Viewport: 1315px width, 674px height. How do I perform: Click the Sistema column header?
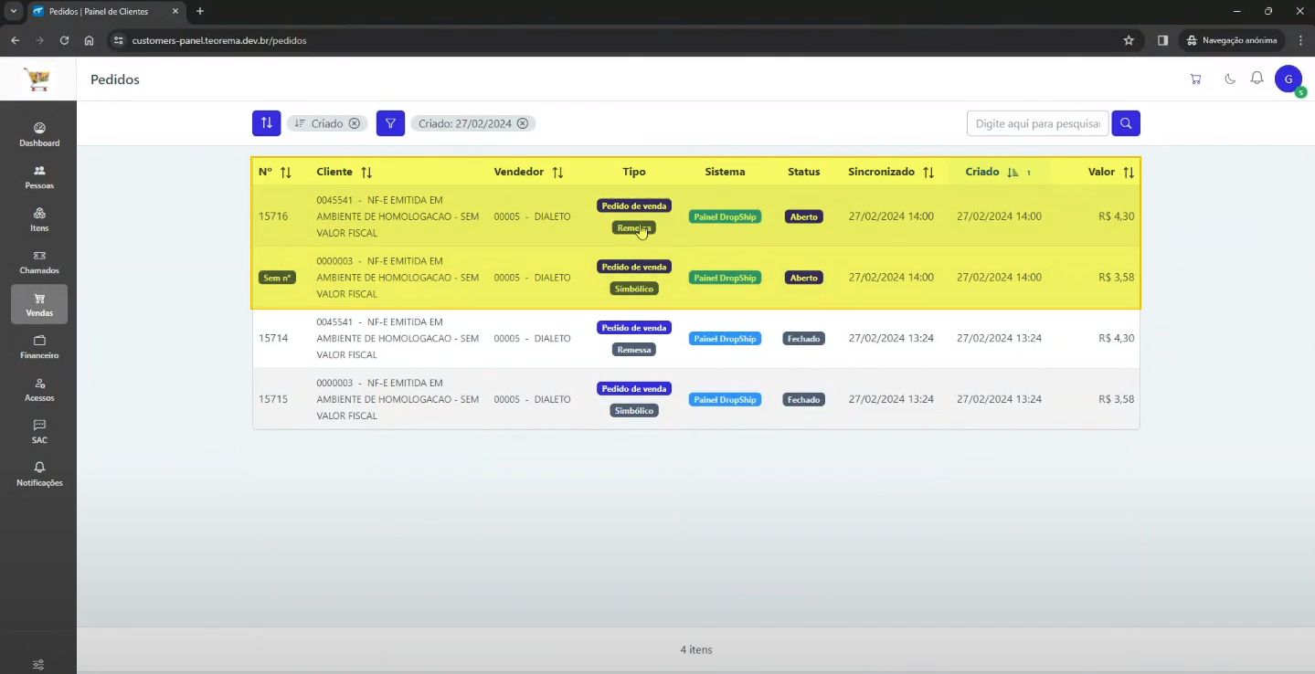point(725,172)
